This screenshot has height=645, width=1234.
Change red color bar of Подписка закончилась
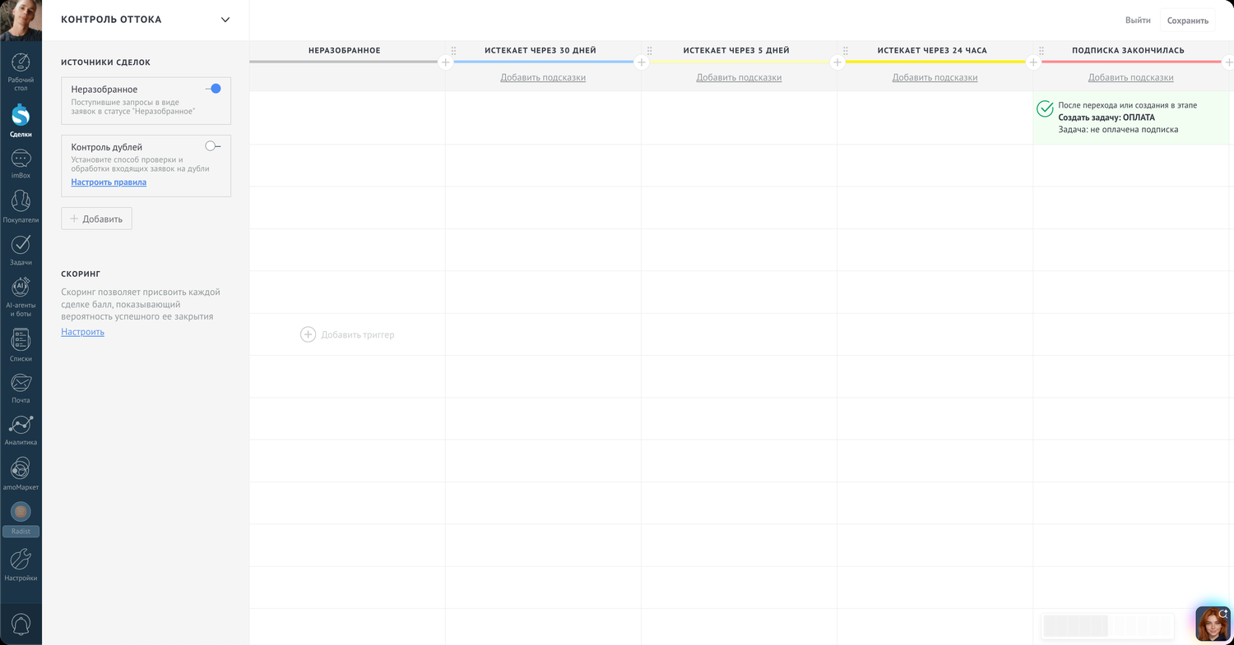1130,62
